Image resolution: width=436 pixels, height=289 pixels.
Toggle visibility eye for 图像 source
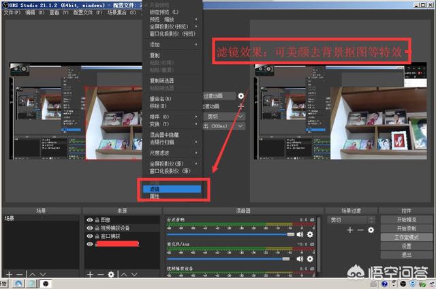pyautogui.click(x=90, y=219)
